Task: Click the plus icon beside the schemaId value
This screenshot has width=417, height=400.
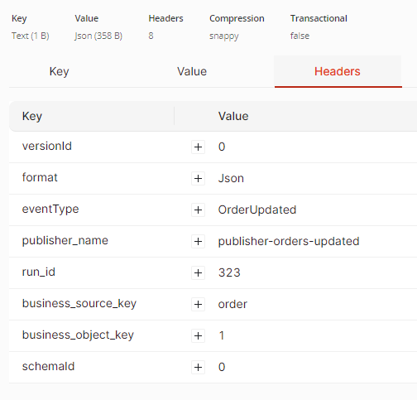Action: [x=198, y=367]
